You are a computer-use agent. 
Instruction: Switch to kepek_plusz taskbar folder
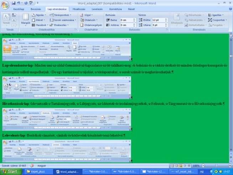38,172
